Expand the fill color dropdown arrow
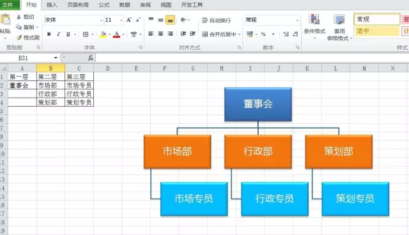The image size is (409, 235). (109, 34)
